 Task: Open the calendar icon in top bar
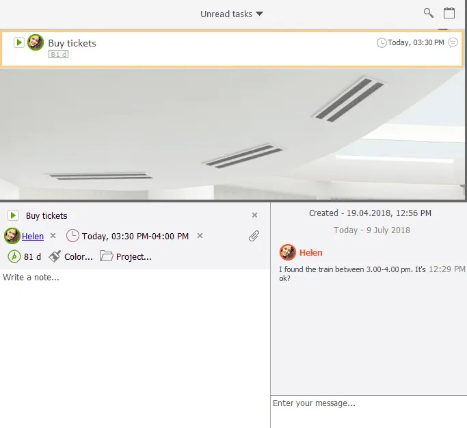coord(449,13)
